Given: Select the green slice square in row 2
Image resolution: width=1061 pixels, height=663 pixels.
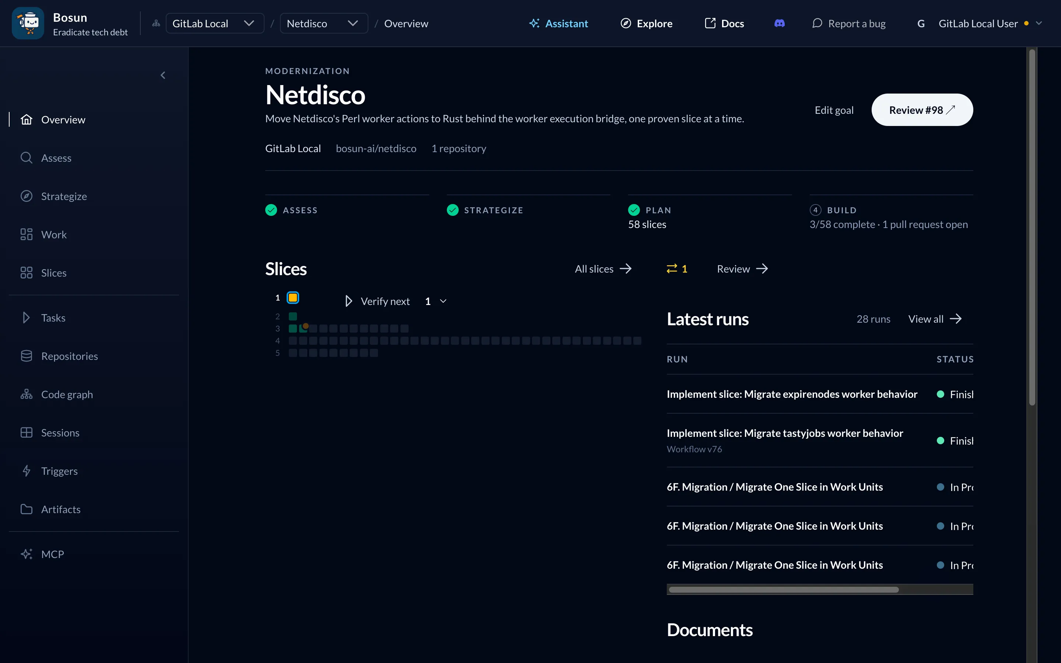Looking at the screenshot, I should coord(293,316).
